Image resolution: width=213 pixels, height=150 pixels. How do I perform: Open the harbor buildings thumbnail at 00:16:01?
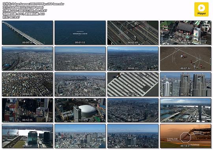click(28, 136)
